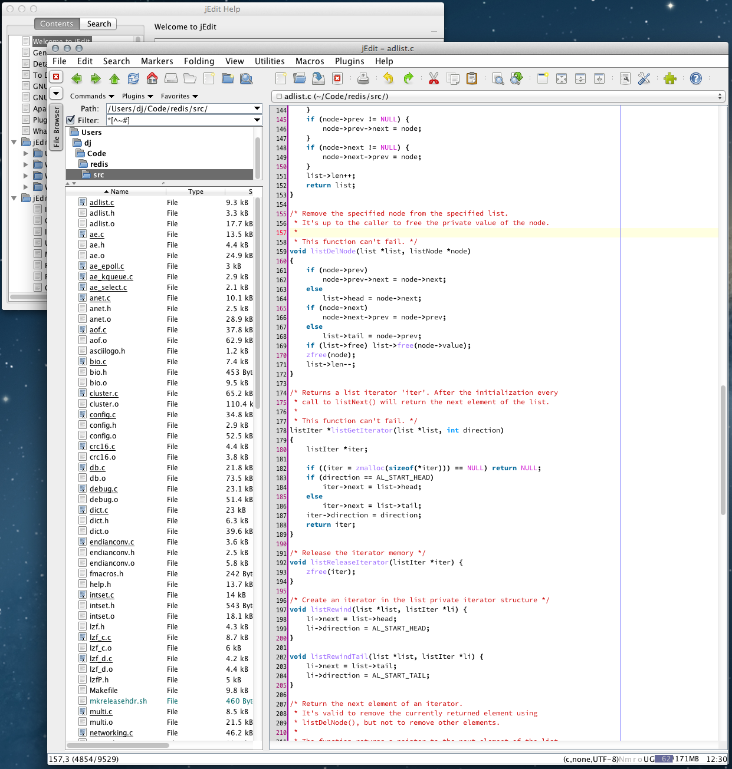The image size is (732, 769).
Task: Click the Paste clipboard toolbar icon
Action: [472, 78]
